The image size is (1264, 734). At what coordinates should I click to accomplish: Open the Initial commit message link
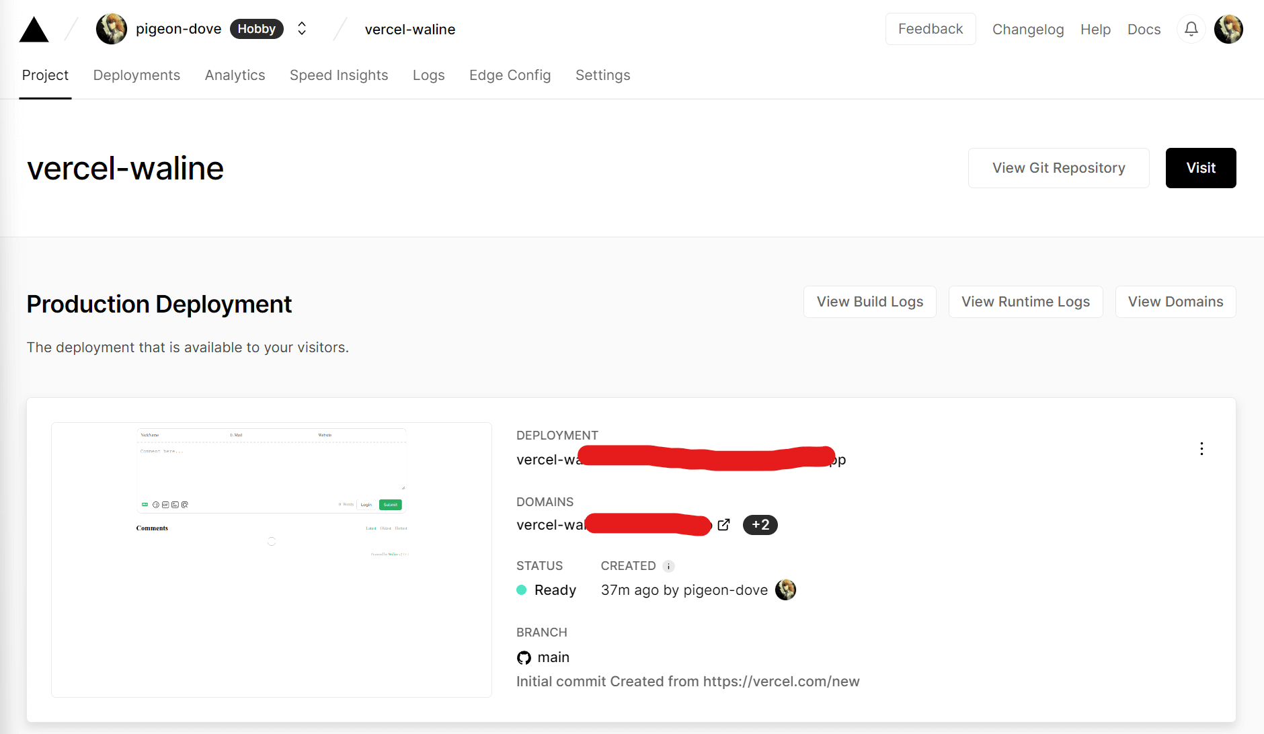[x=688, y=682]
